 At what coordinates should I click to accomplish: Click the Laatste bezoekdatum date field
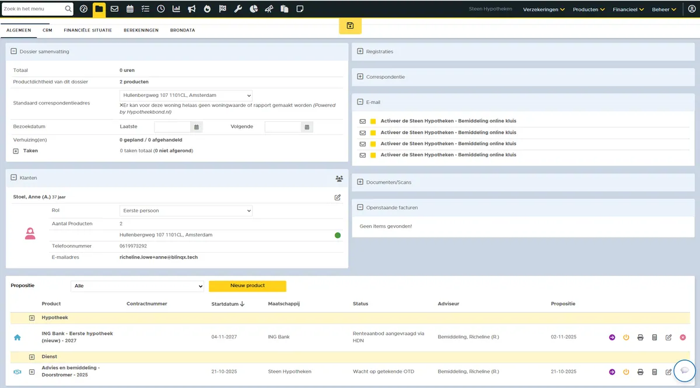pos(173,127)
